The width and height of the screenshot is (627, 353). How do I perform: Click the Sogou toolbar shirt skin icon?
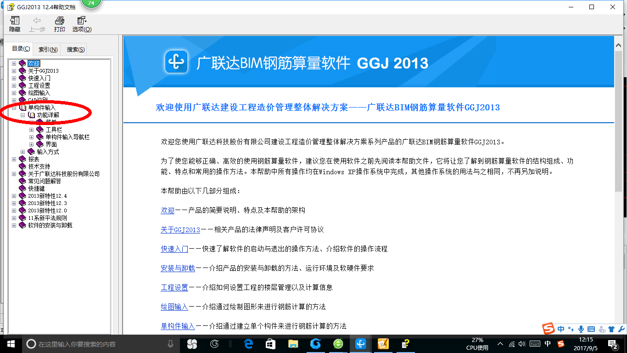(611, 329)
